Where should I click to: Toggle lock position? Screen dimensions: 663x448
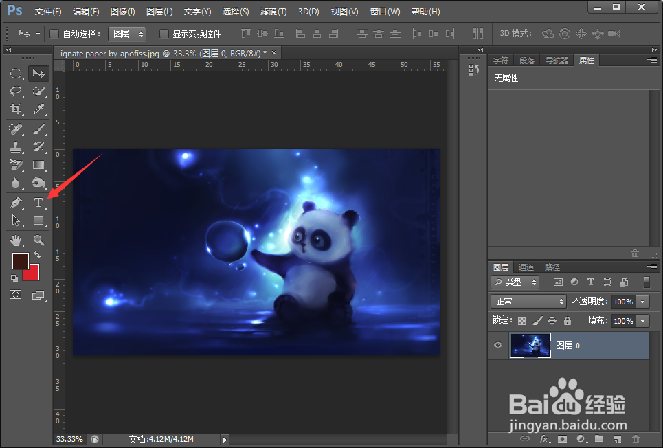click(552, 321)
